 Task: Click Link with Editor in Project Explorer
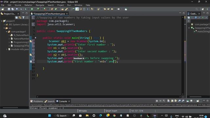(20, 17)
